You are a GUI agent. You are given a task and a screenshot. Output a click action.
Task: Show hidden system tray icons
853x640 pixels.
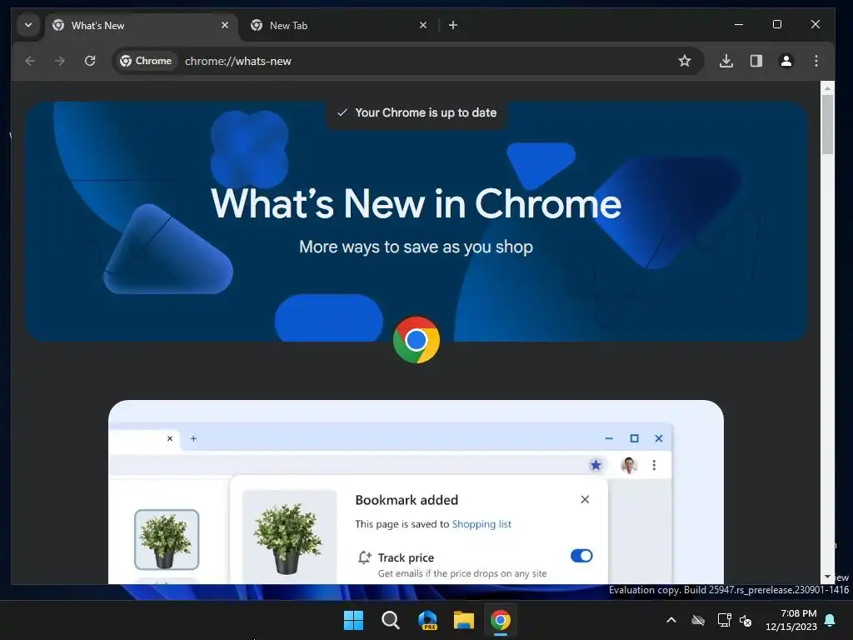(671, 620)
